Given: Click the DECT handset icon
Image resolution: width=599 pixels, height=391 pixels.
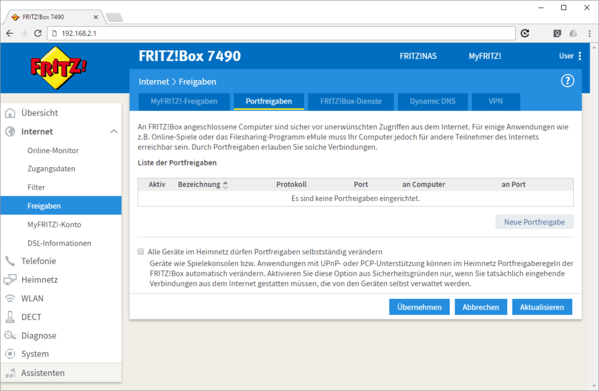Looking at the screenshot, I should (11, 317).
